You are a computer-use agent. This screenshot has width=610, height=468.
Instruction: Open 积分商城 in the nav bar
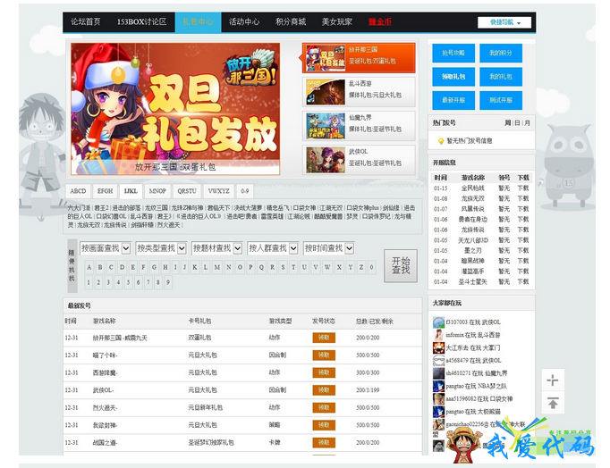pyautogui.click(x=291, y=21)
